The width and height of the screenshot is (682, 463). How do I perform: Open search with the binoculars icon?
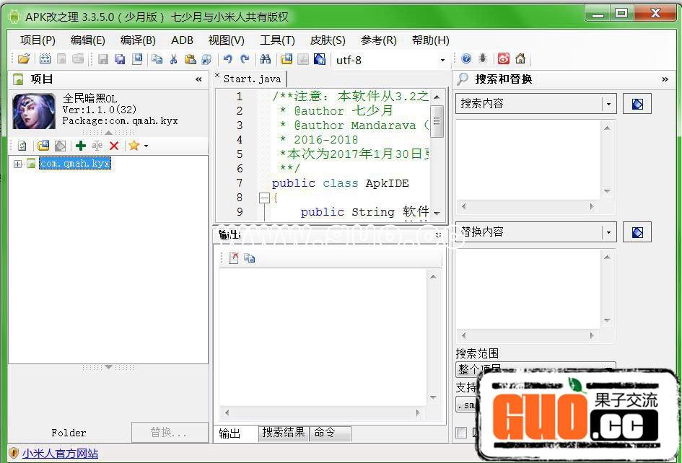click(265, 58)
